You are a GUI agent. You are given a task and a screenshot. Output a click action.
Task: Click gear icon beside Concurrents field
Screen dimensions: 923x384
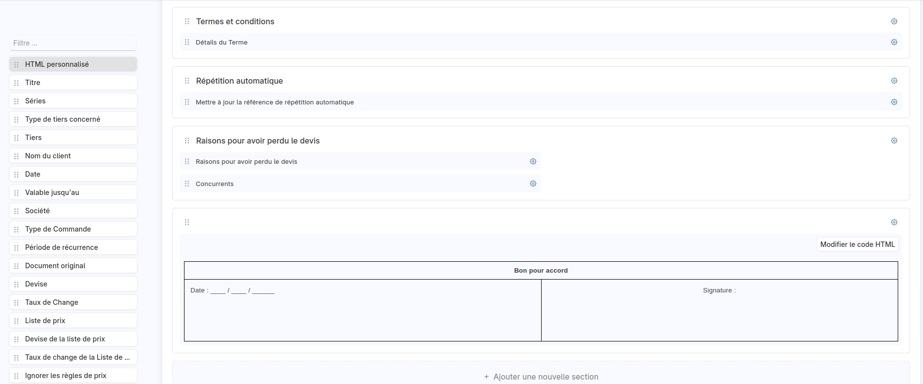coord(533,184)
